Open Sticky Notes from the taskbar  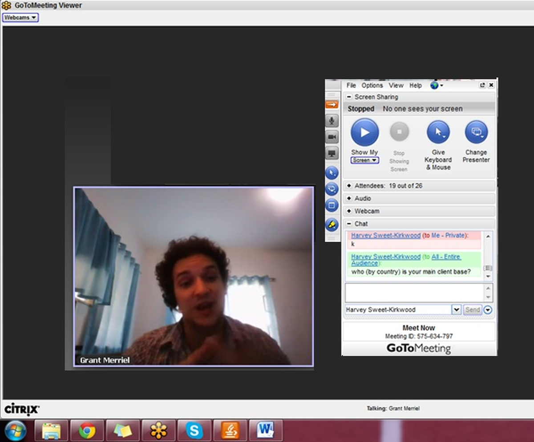click(122, 430)
